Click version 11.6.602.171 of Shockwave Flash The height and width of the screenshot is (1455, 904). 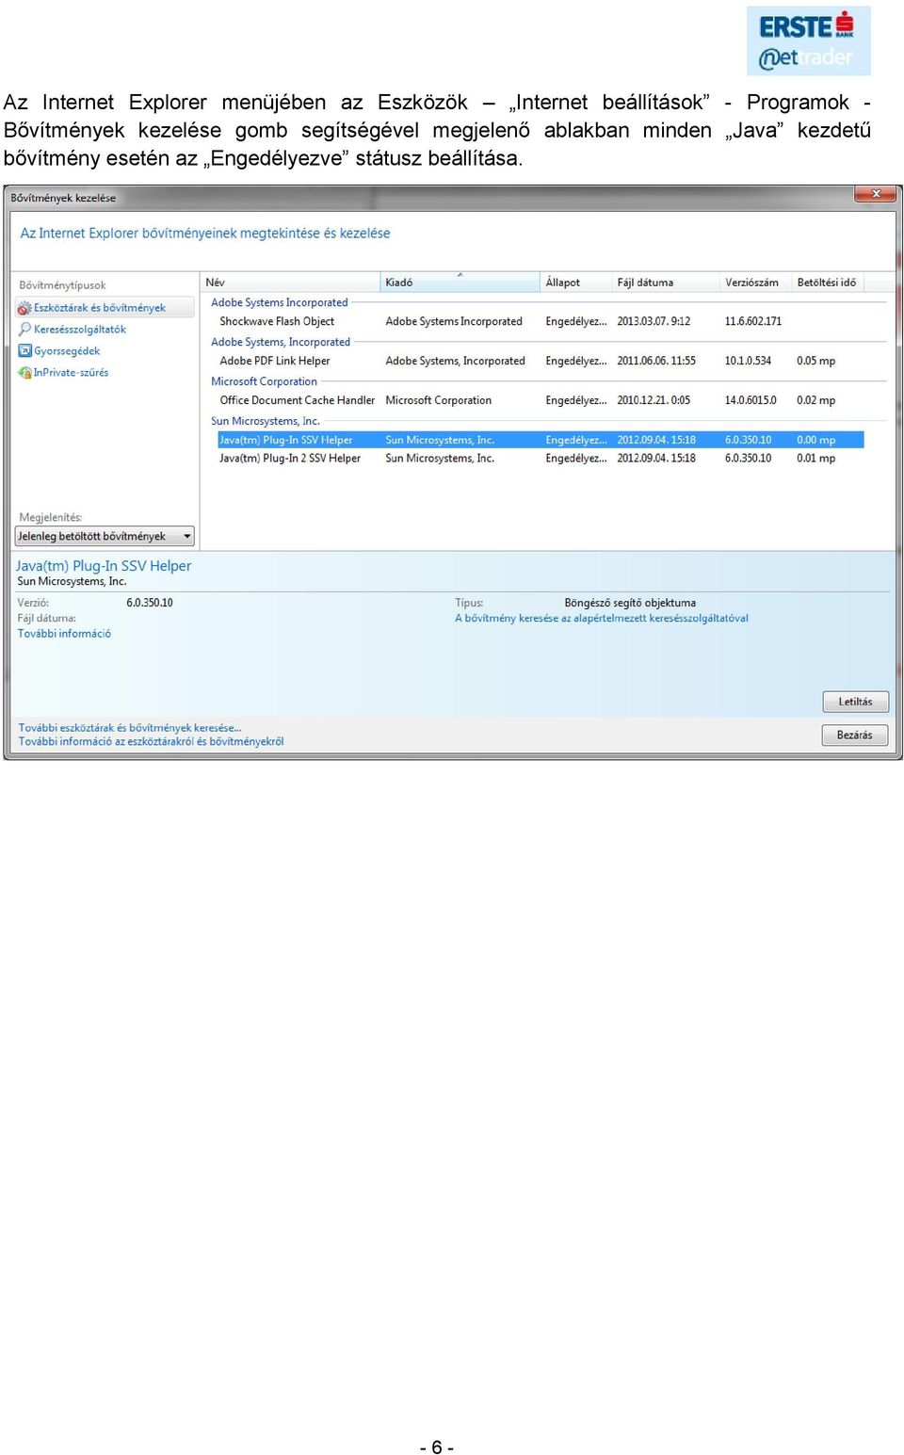(x=753, y=321)
